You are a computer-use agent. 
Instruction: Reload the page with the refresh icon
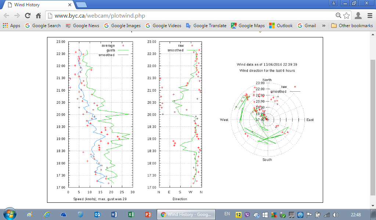28,16
